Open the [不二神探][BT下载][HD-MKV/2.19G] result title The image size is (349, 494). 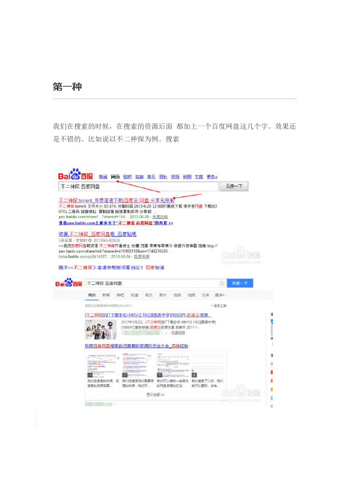[x=148, y=315]
